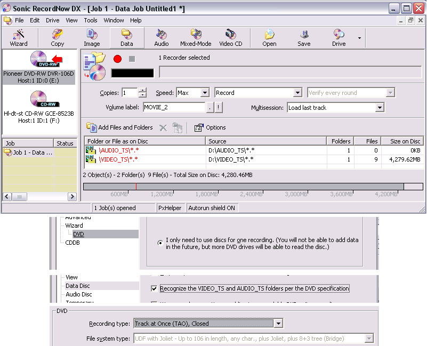This screenshot has width=427, height=346.
Task: Click the exclamation button beside Volume label
Action: click(x=219, y=107)
